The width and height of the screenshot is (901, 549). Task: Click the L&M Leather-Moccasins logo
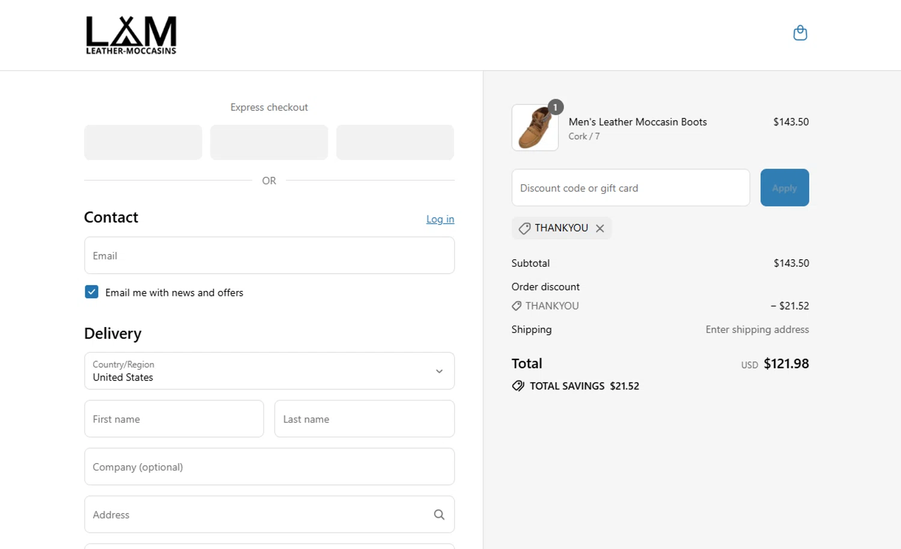(131, 35)
